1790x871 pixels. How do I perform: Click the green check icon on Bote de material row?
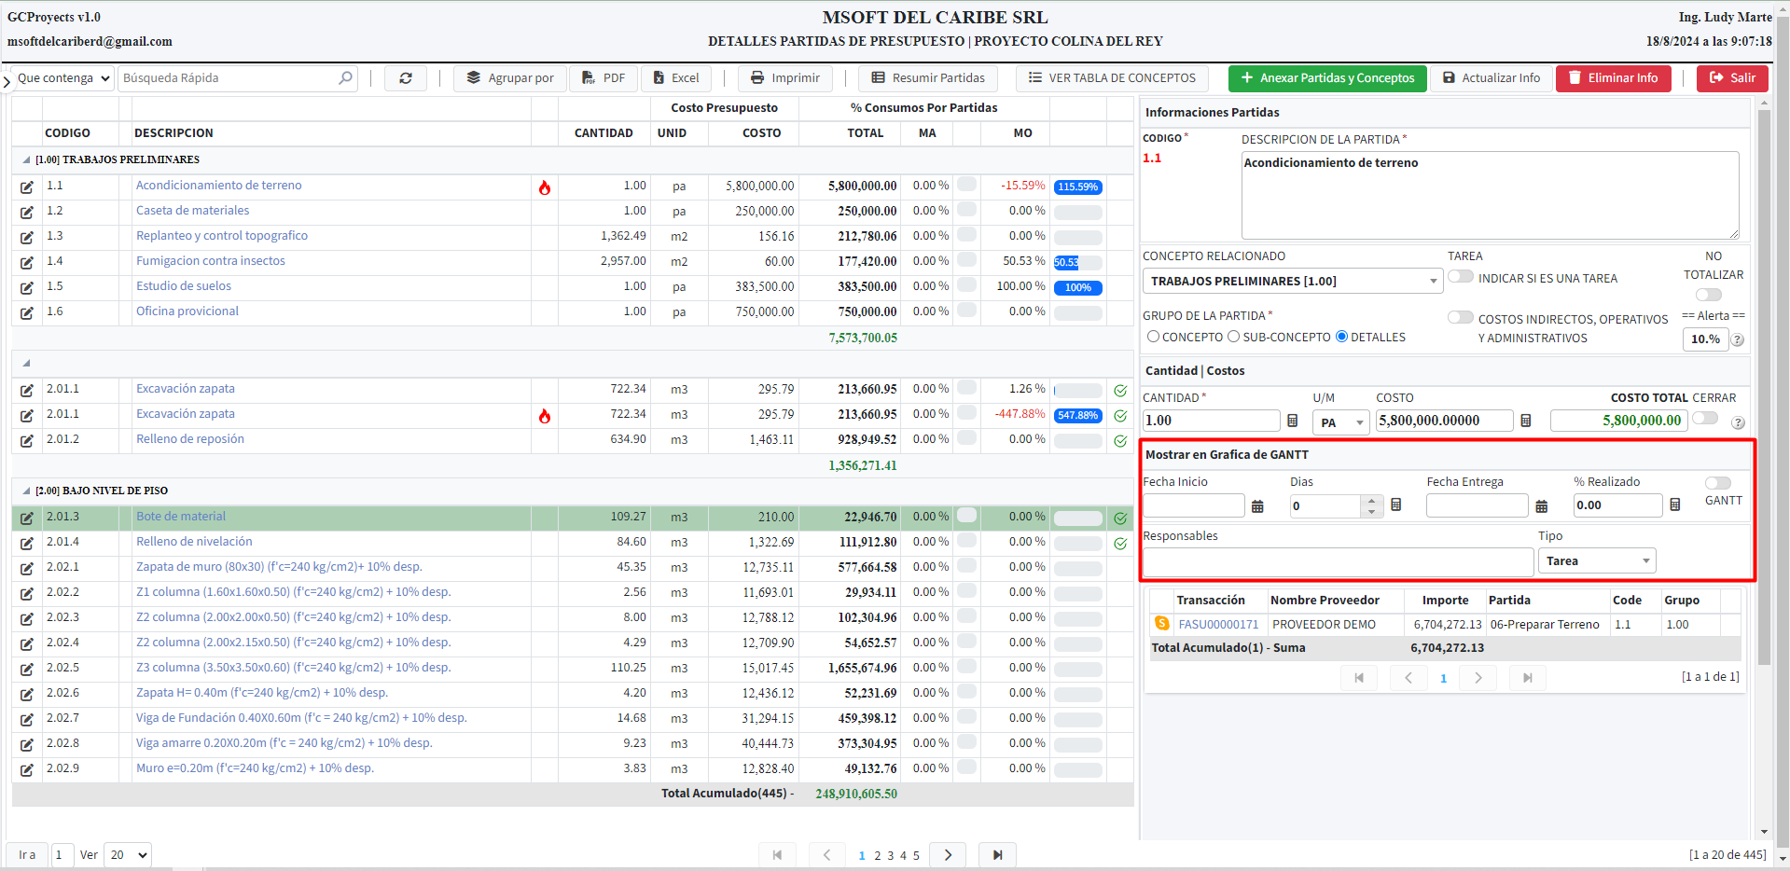[x=1120, y=518]
